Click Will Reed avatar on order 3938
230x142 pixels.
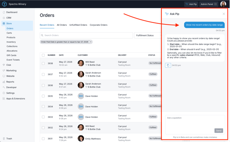pos(81,63)
